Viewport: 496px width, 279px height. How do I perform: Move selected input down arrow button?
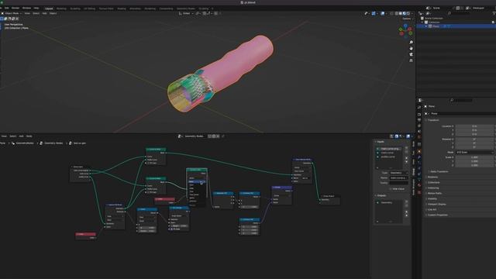(407, 162)
